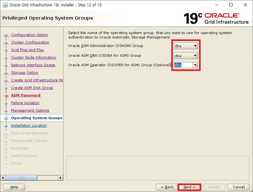Viewport: 253px width, 192px height.
Task: Click the Cancel button
Action: [238, 187]
